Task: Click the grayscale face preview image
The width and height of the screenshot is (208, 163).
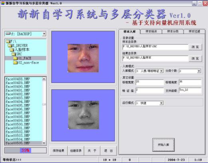Action: tap(83, 115)
